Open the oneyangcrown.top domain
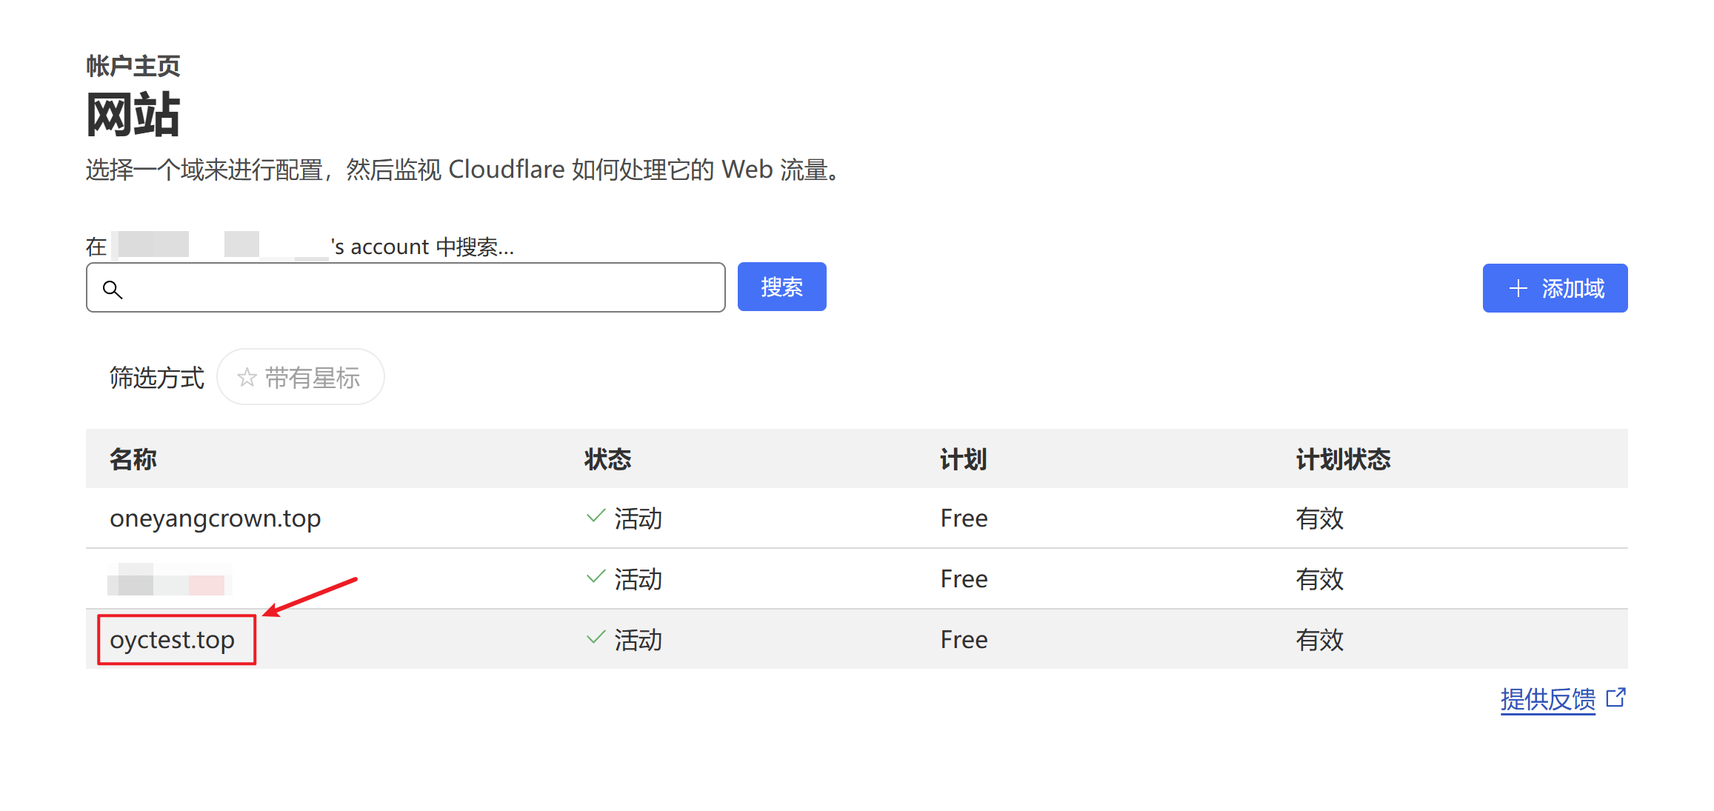The width and height of the screenshot is (1714, 811). pos(215,518)
